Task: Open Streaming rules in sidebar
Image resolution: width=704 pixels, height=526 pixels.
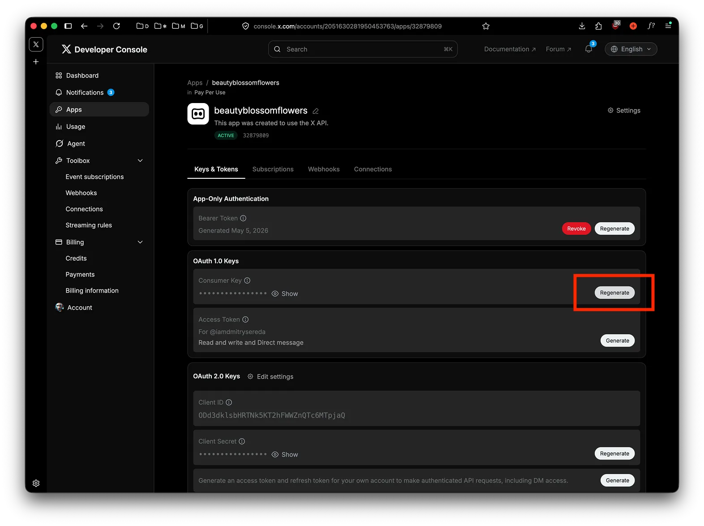Action: point(89,225)
